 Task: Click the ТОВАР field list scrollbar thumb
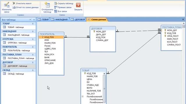tap(104, 88)
